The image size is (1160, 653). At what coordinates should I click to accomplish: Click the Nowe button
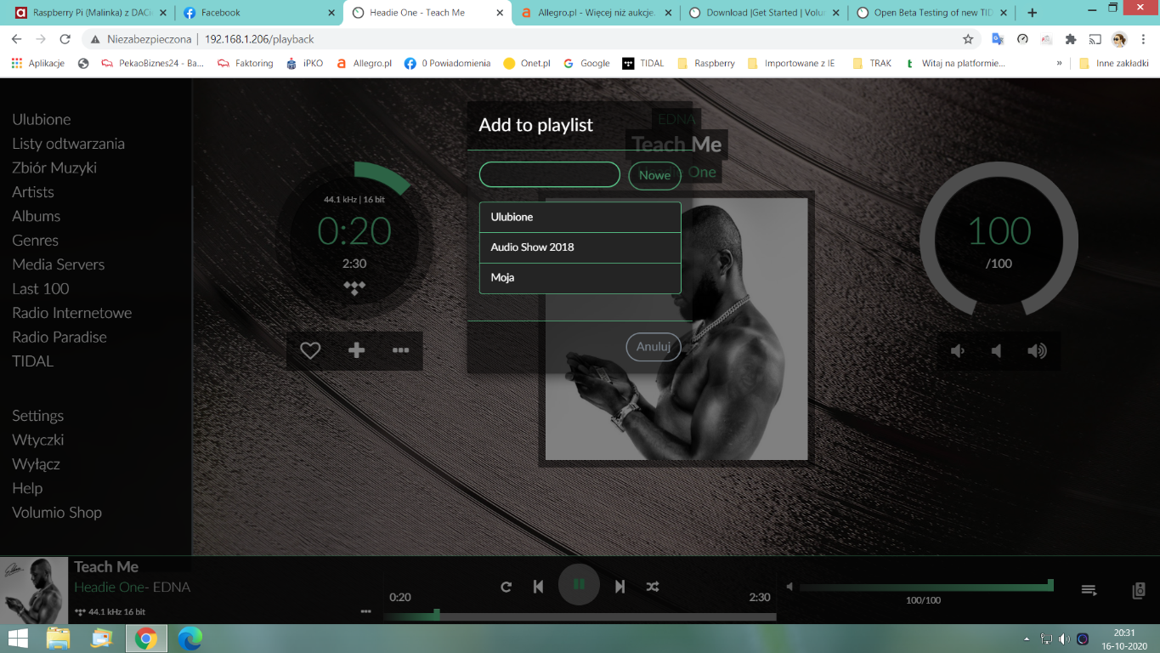pyautogui.click(x=654, y=175)
